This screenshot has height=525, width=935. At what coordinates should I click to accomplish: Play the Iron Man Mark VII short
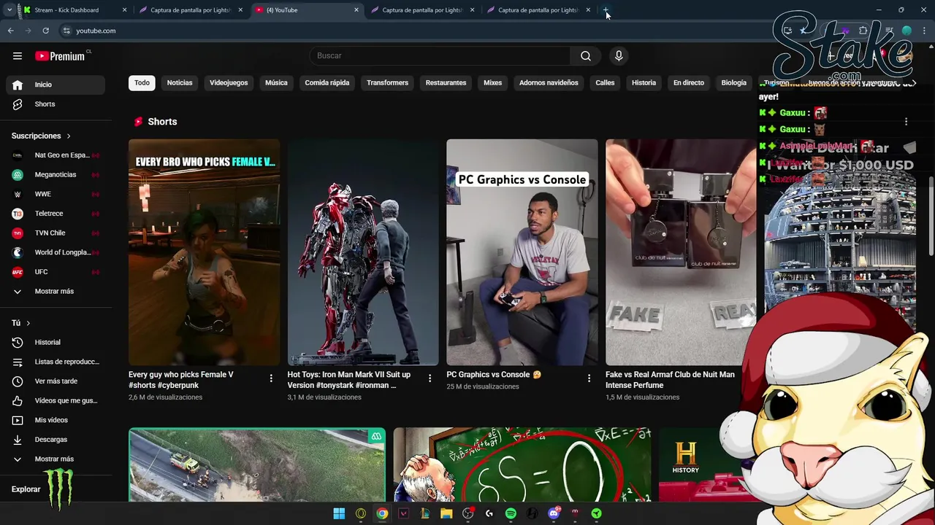pyautogui.click(x=363, y=252)
